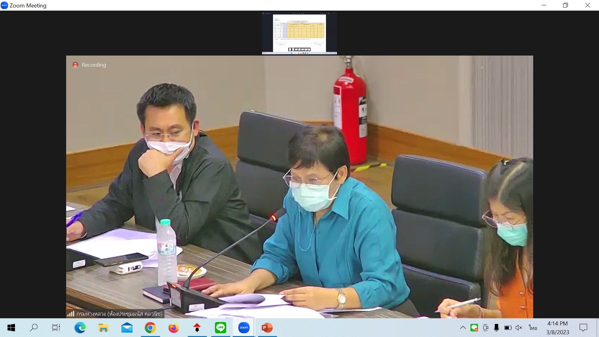This screenshot has height=337, width=599.
Task: Switch to PowerPoint in taskbar
Action: [x=267, y=328]
